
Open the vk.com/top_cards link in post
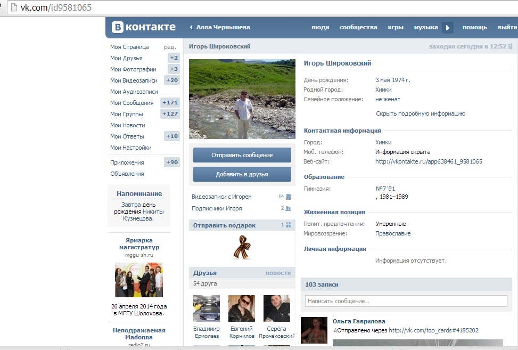click(433, 330)
